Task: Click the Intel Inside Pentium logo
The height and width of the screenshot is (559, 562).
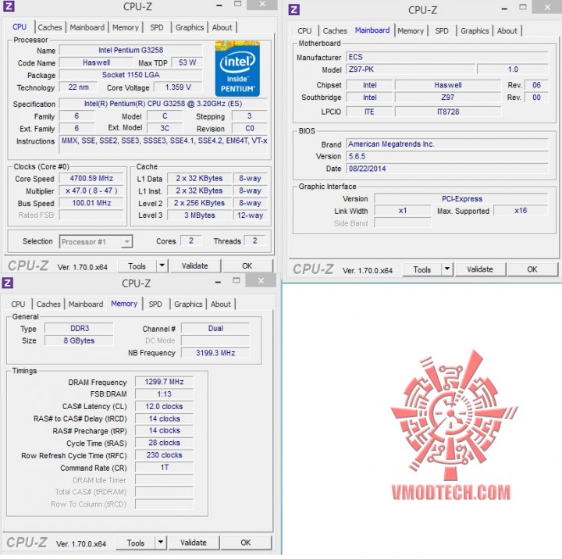Action: click(237, 69)
